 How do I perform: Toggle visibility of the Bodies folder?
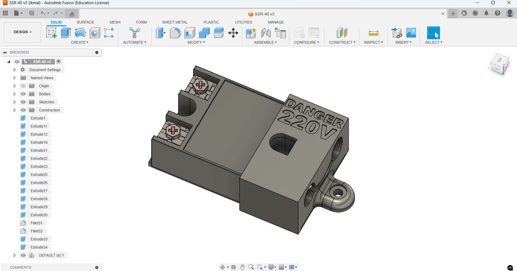23,94
